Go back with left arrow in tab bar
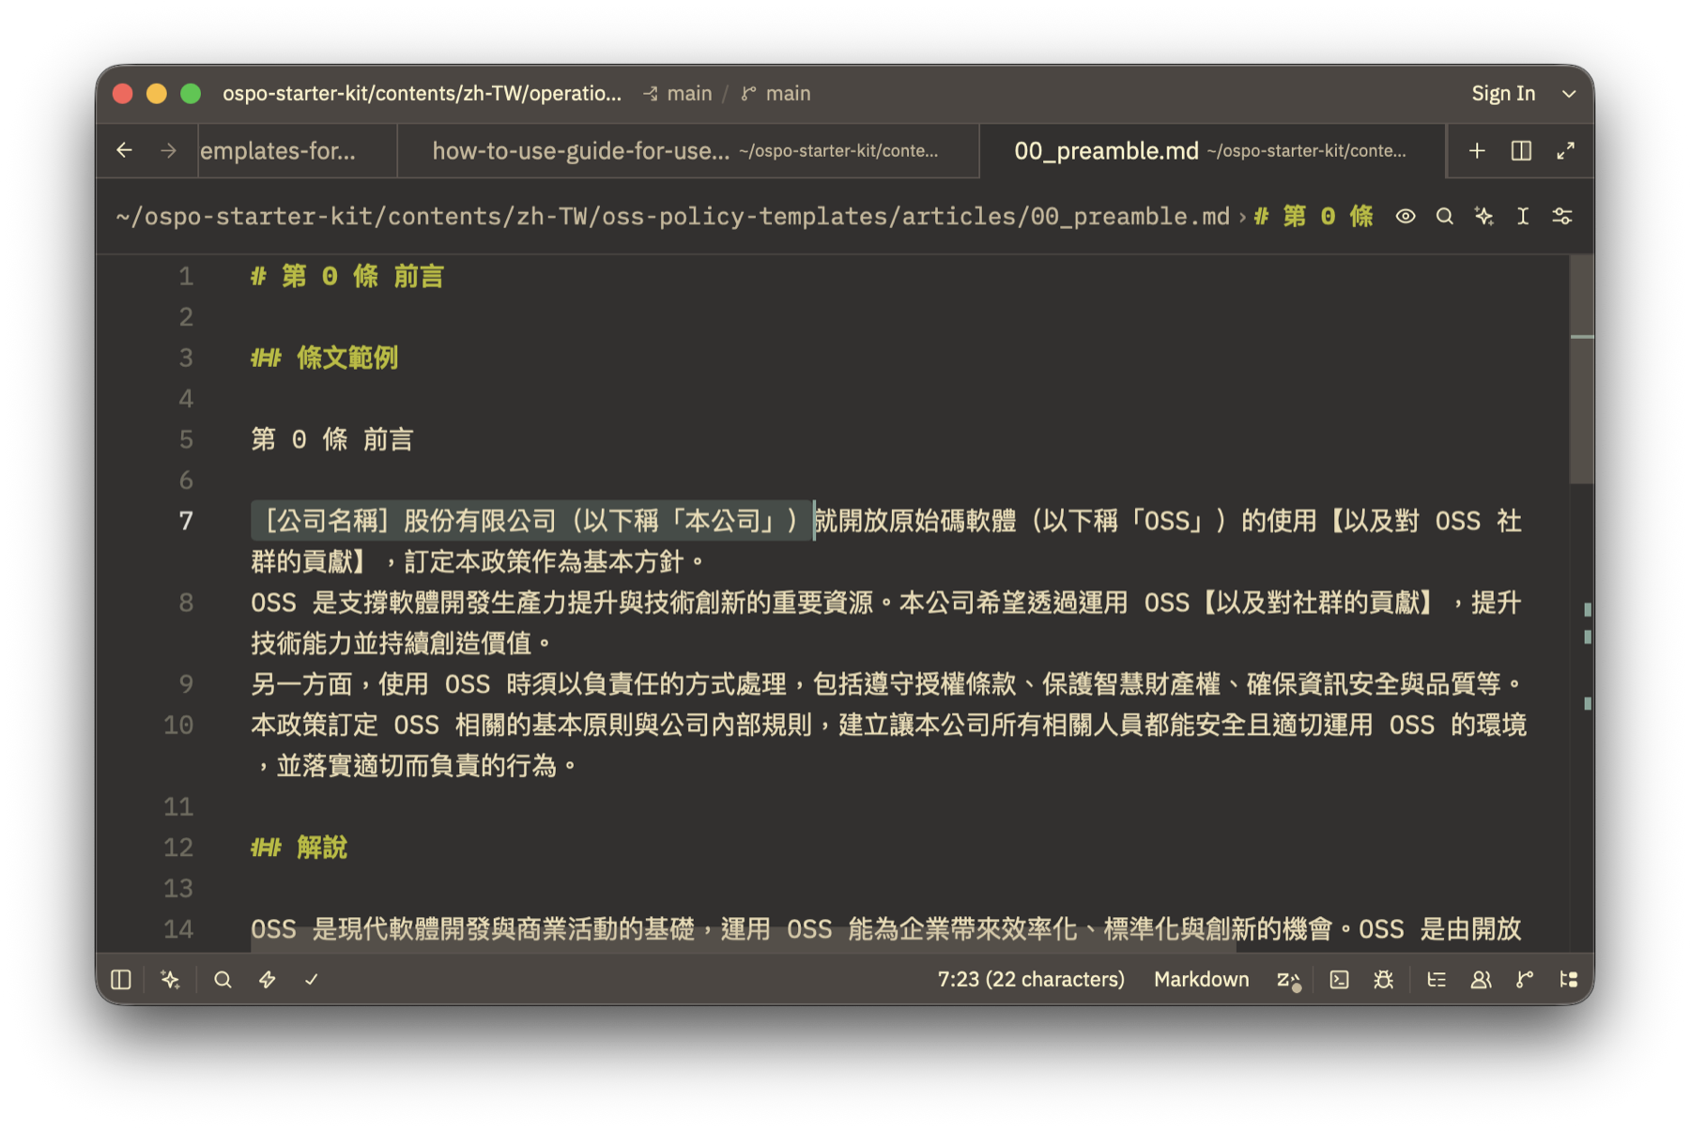Image resolution: width=1690 pixels, height=1131 pixels. [x=125, y=150]
